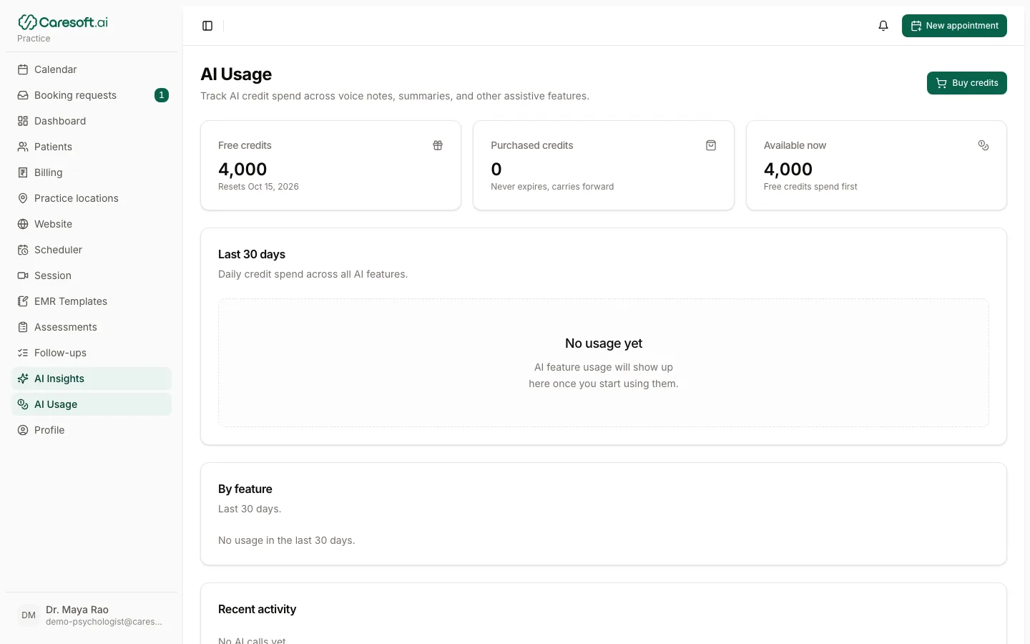1030x644 pixels.
Task: Click calendar-plus icon in New appointment
Action: tap(916, 26)
